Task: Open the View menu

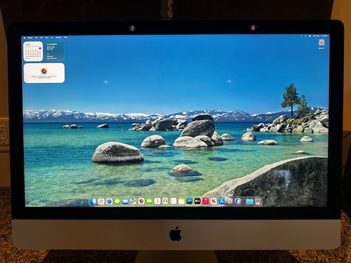Action: pos(47,37)
